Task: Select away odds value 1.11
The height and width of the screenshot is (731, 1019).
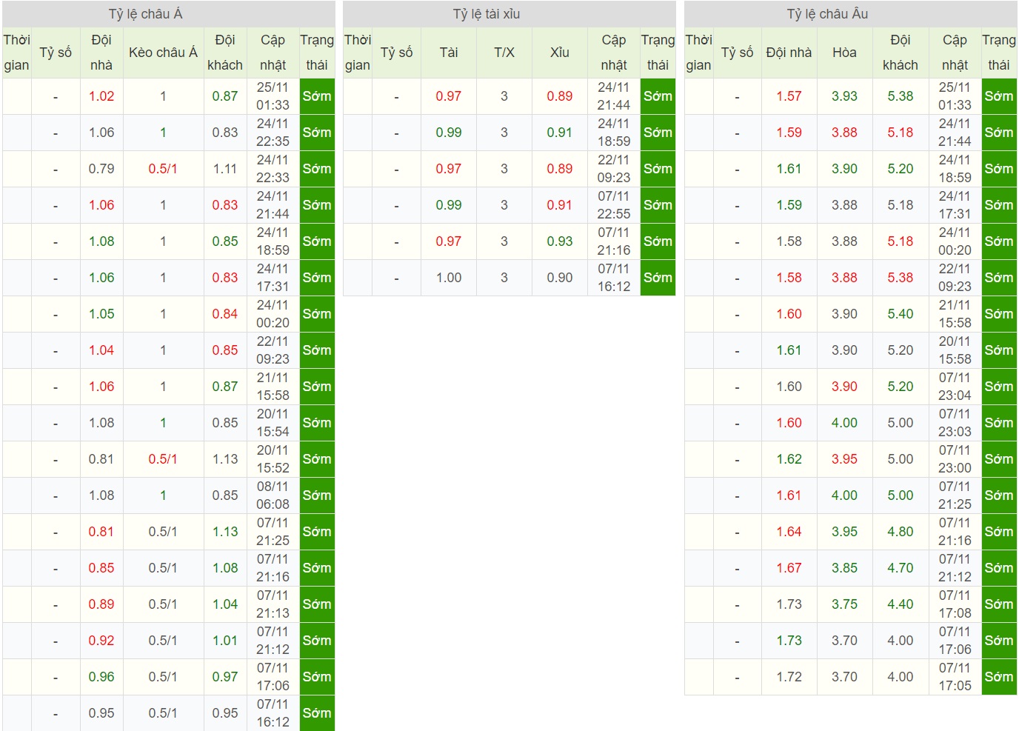Action: tap(225, 169)
